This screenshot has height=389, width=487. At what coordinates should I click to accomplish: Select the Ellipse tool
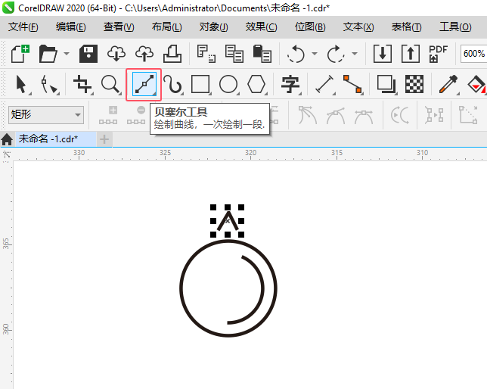[x=228, y=84]
